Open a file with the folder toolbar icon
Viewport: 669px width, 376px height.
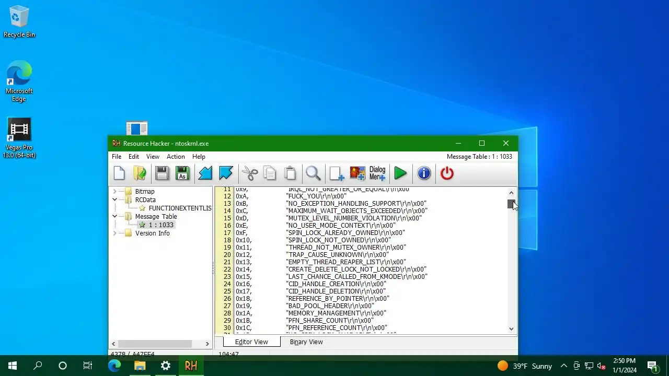coord(140,173)
